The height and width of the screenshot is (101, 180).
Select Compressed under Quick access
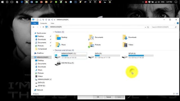pos(42,49)
